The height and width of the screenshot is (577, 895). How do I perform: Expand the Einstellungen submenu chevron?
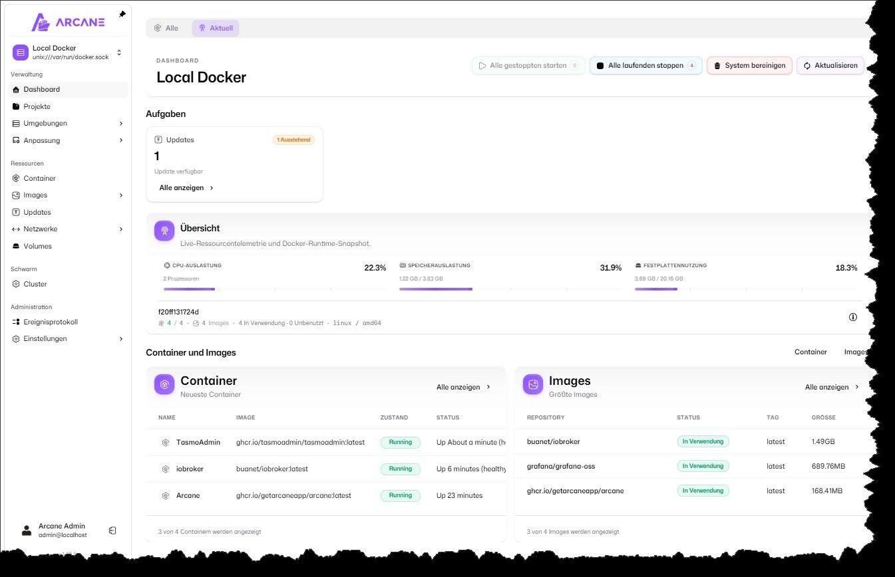click(121, 339)
